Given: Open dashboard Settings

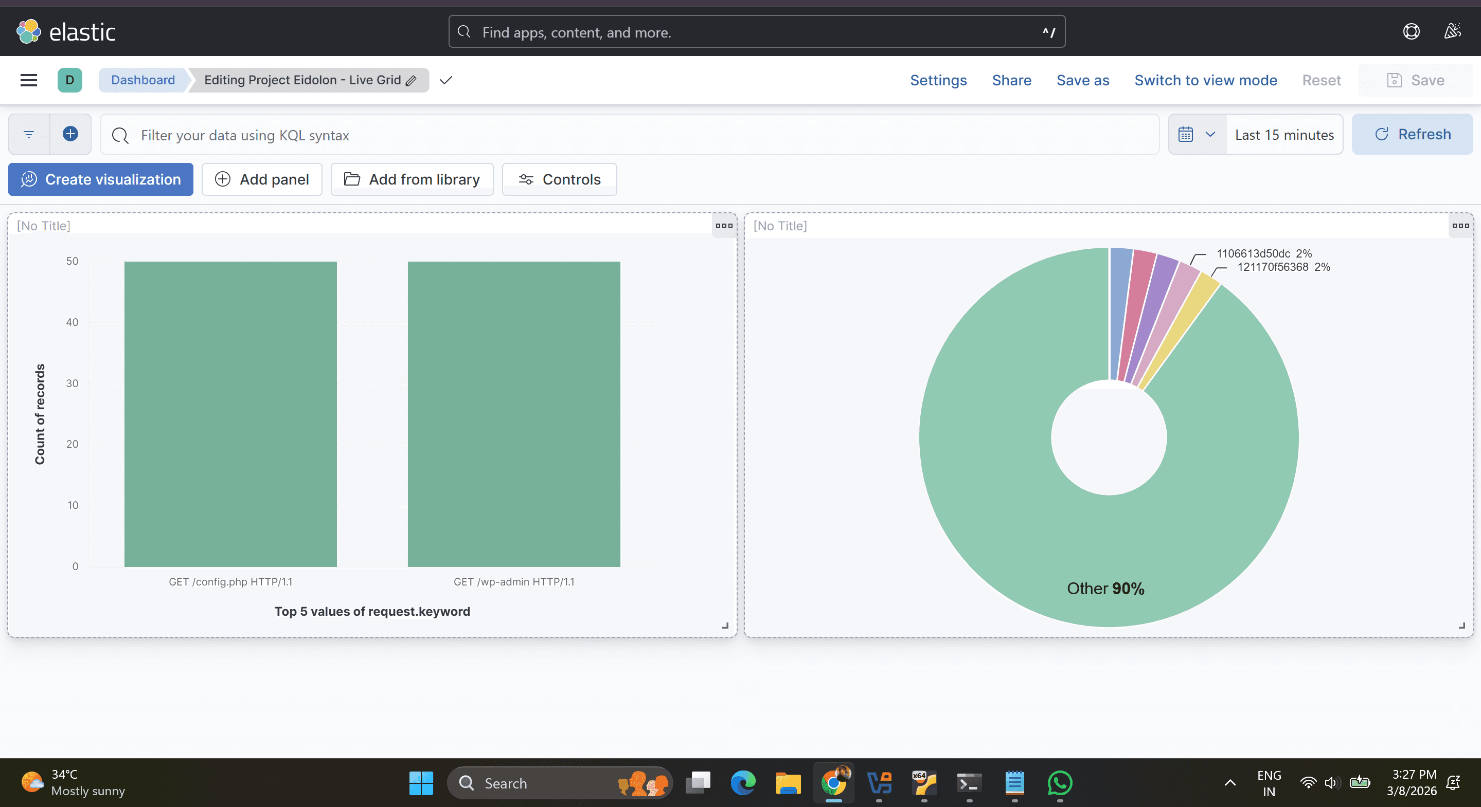Looking at the screenshot, I should pos(938,80).
